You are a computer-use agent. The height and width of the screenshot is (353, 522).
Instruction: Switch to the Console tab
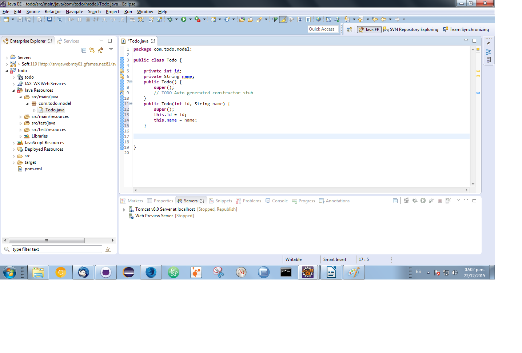pyautogui.click(x=276, y=201)
